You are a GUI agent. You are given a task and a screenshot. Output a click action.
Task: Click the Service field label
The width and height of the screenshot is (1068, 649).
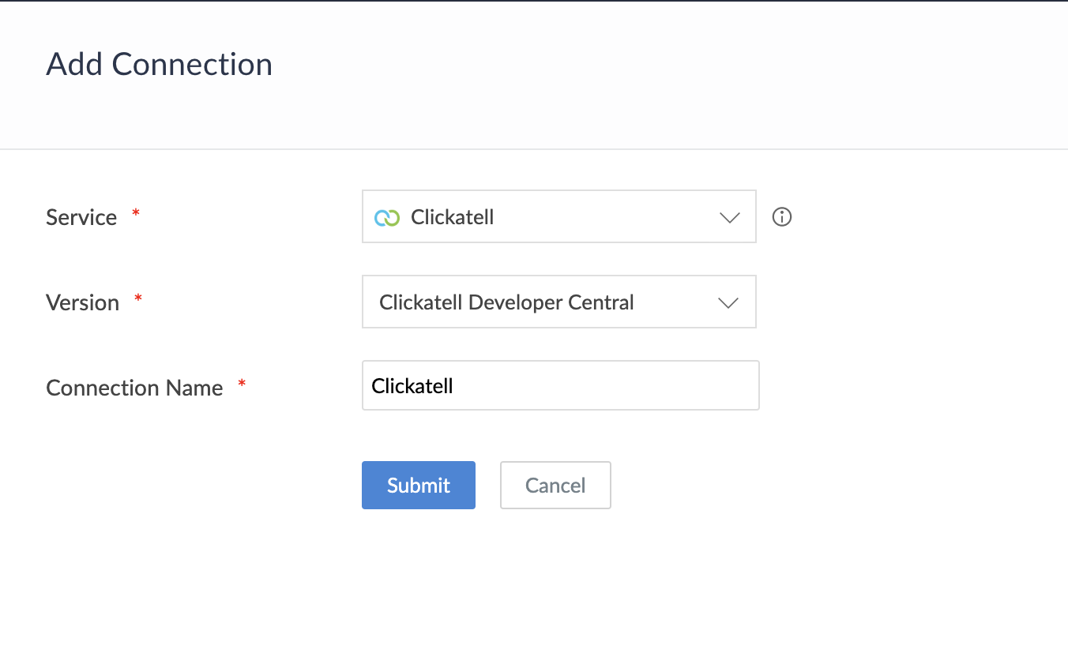[x=81, y=217]
